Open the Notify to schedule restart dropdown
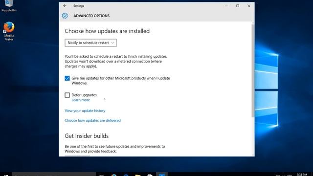The image size is (313, 176). pos(90,43)
